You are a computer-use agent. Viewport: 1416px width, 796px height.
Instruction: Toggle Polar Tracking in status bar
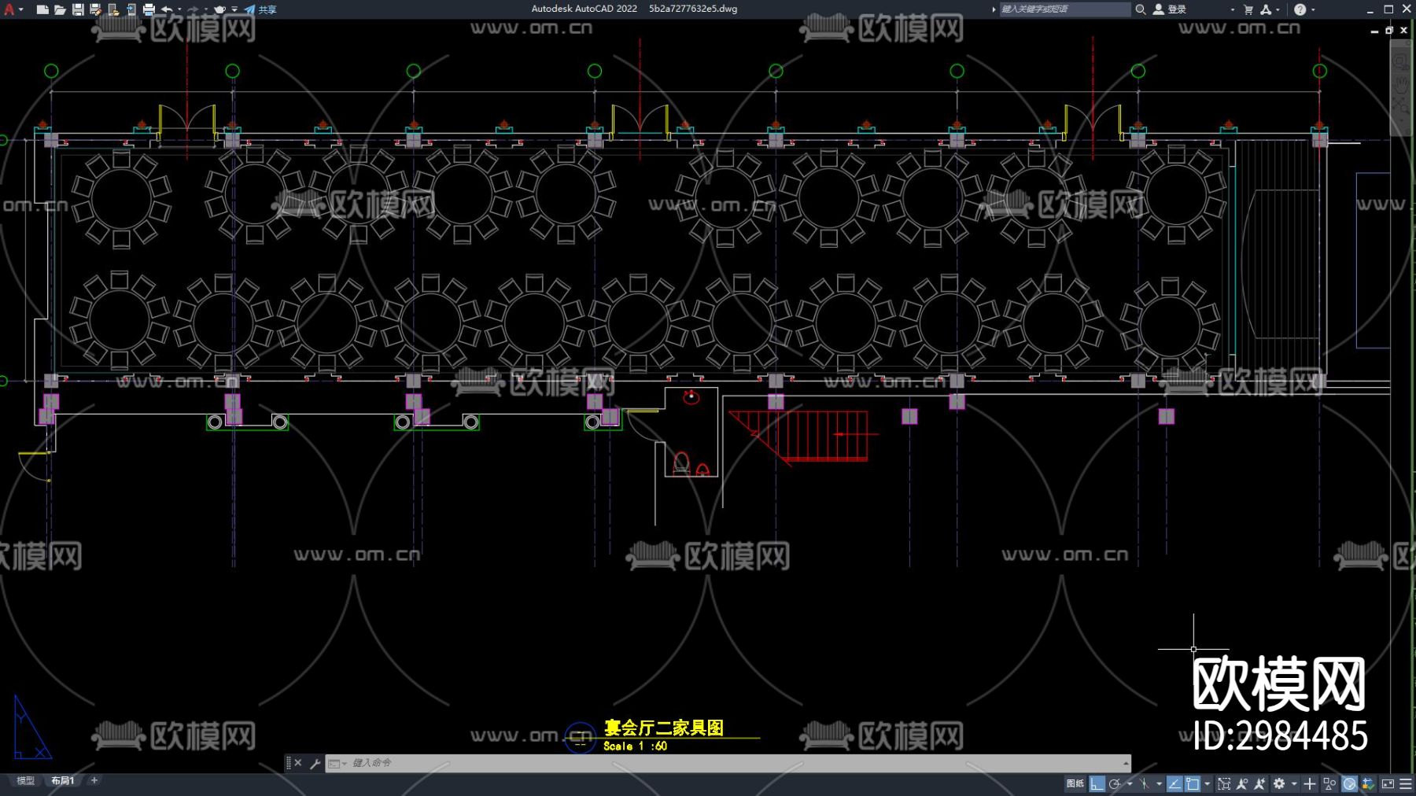tap(1115, 783)
